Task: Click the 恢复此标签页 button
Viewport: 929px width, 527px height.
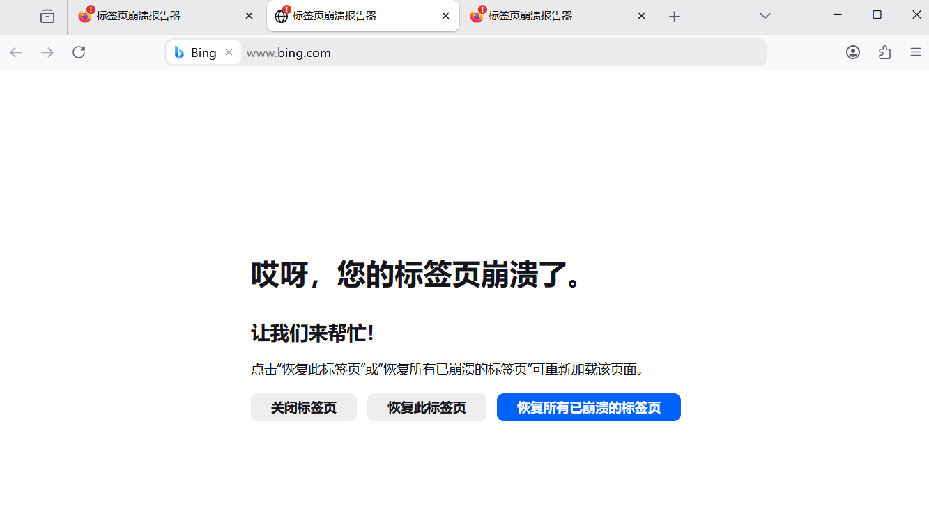Action: (427, 407)
